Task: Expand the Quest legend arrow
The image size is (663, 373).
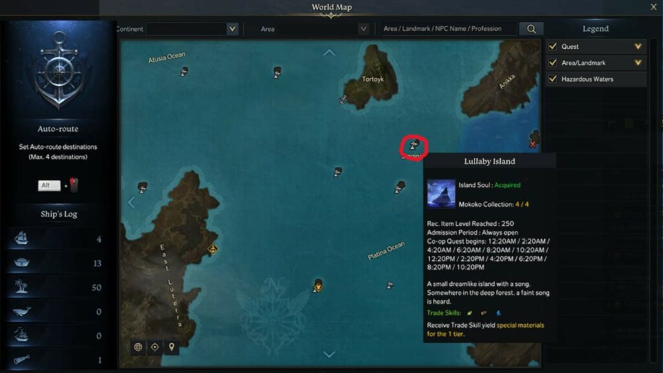Action: coord(638,47)
